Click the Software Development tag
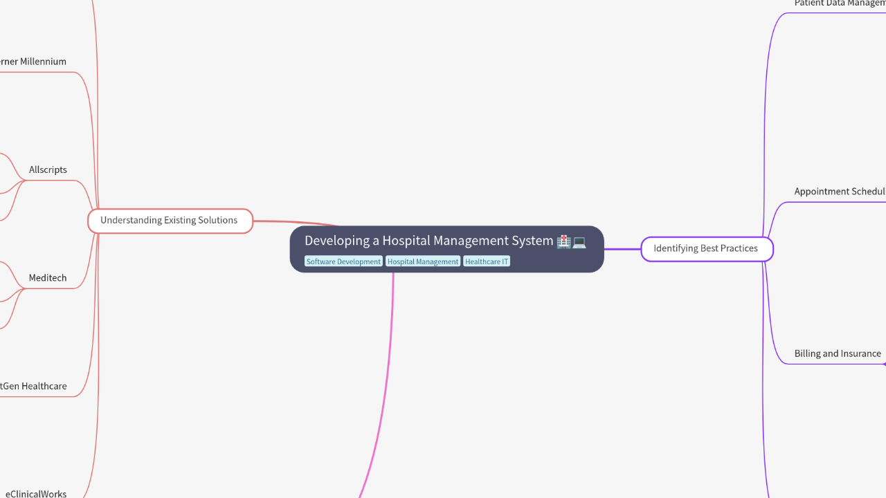Screen dimensions: 886x498 point(343,261)
